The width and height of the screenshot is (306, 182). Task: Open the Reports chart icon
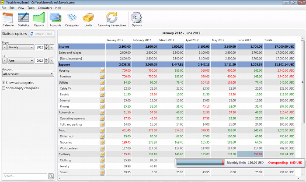pos(39,19)
